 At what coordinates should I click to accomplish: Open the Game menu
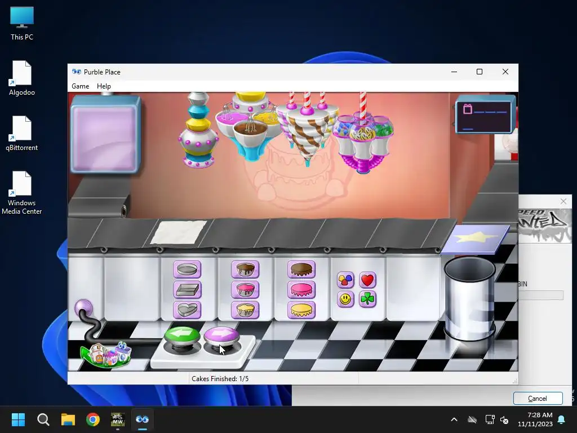click(x=80, y=86)
